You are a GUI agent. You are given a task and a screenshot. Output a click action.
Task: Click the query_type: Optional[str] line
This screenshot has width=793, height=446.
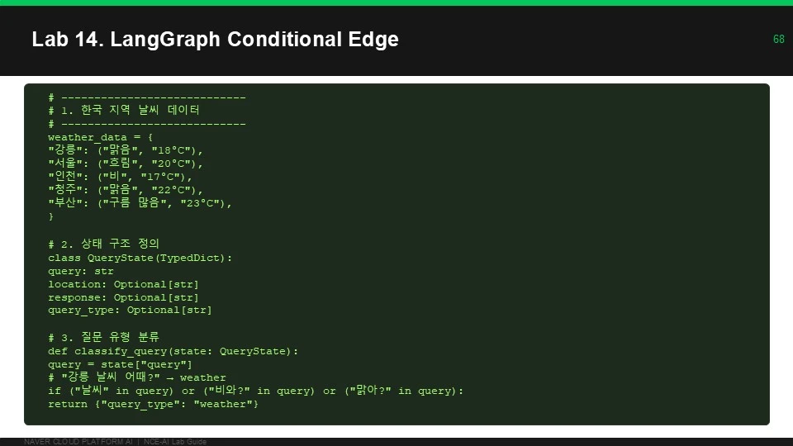coord(130,310)
